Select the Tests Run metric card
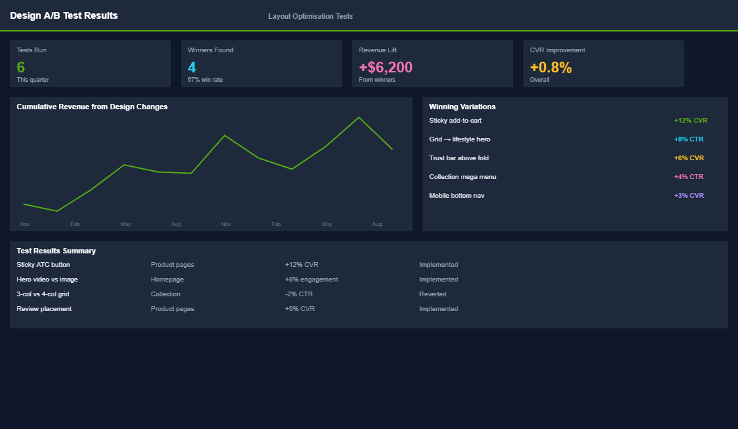 91,64
